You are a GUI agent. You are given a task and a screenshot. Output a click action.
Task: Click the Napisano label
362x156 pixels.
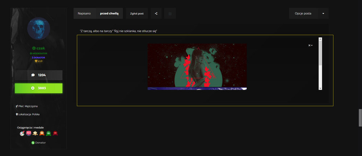[x=84, y=13]
